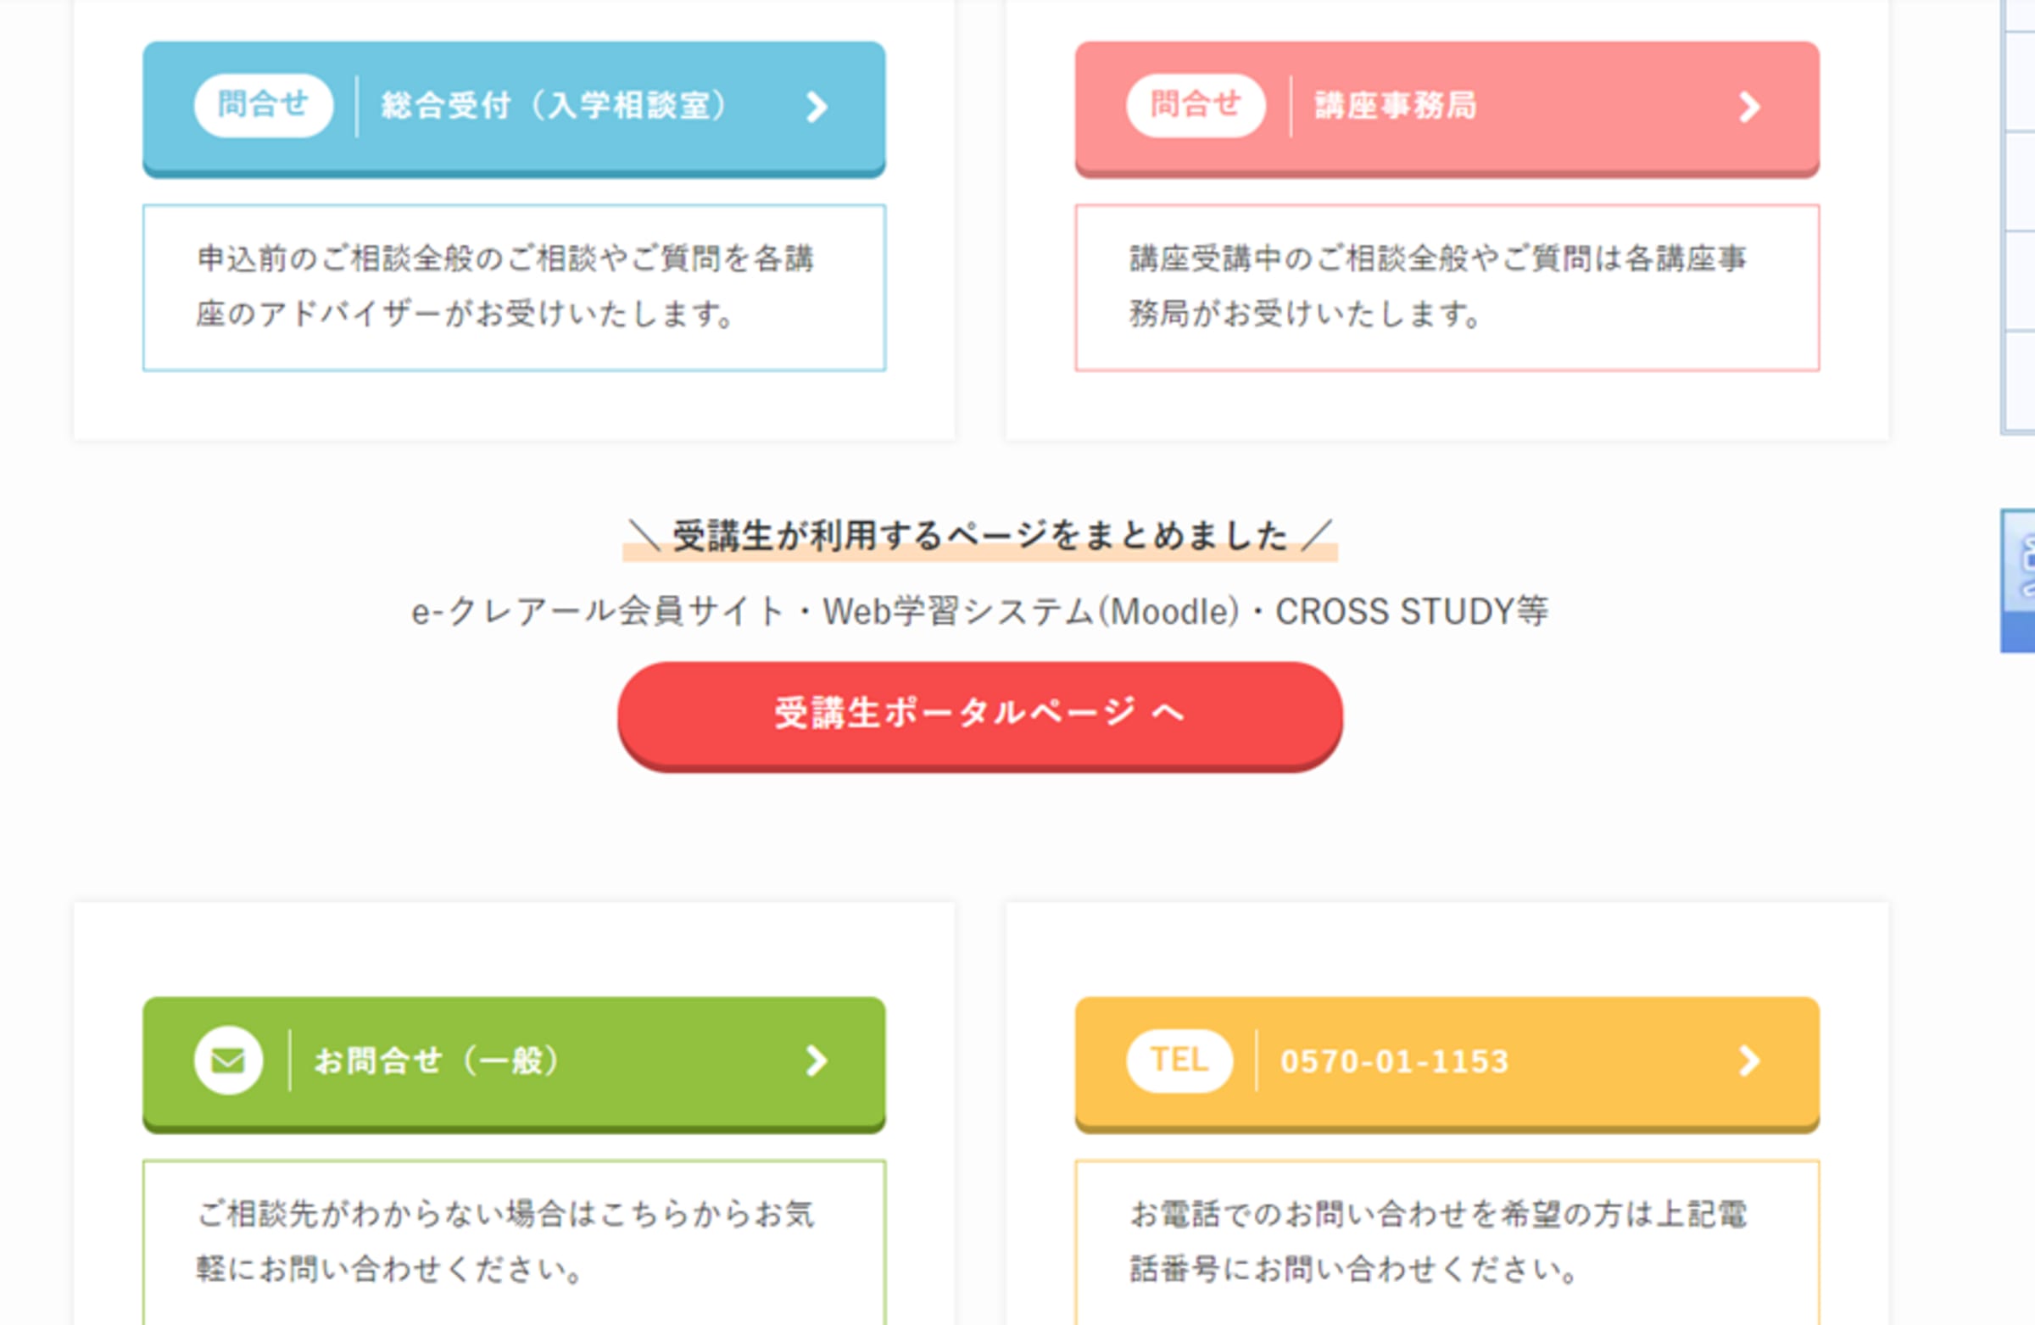This screenshot has width=2035, height=1325.
Task: Click the 問合せ badge on the pink button
Action: click(1196, 105)
